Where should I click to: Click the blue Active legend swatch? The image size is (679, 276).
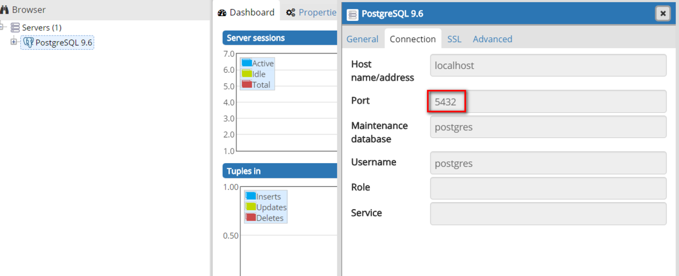[246, 63]
